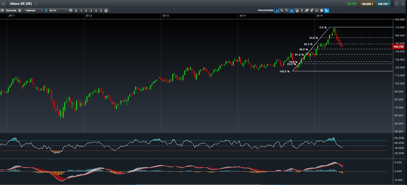The image size is (407, 185).
Task: Click the red 146,700 price marker
Action: coord(398,47)
